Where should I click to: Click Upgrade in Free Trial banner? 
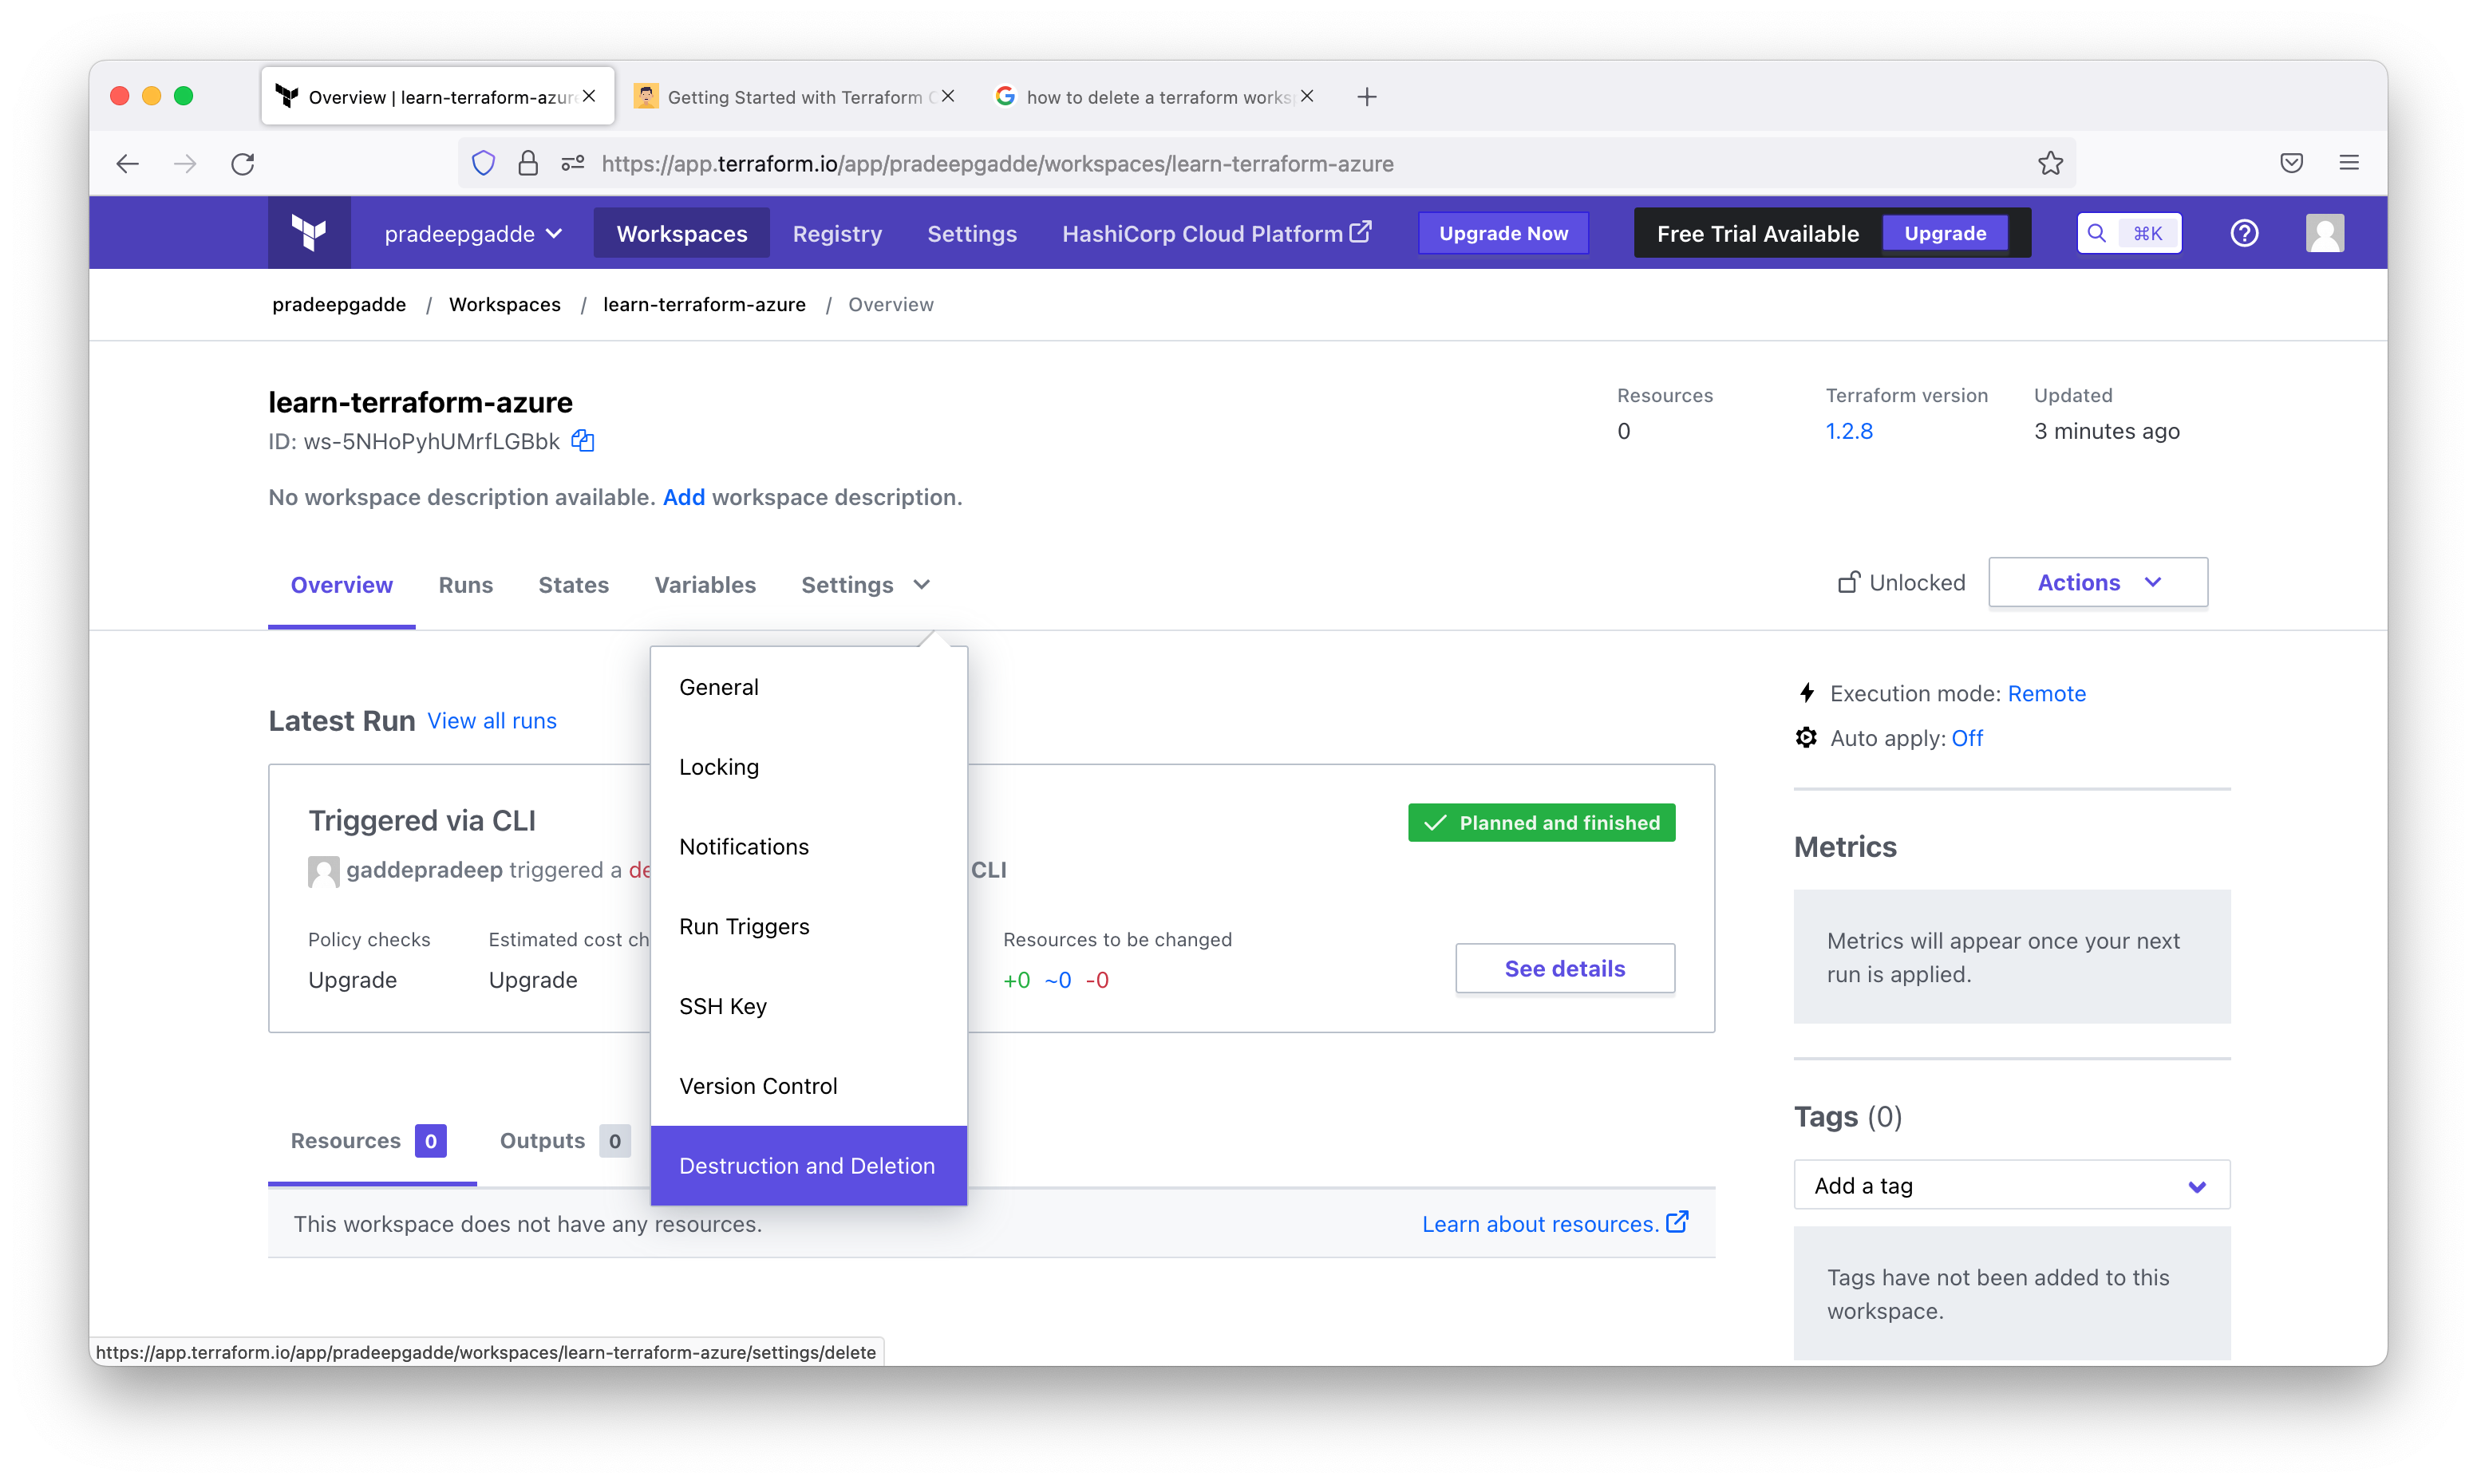[x=1946, y=233]
